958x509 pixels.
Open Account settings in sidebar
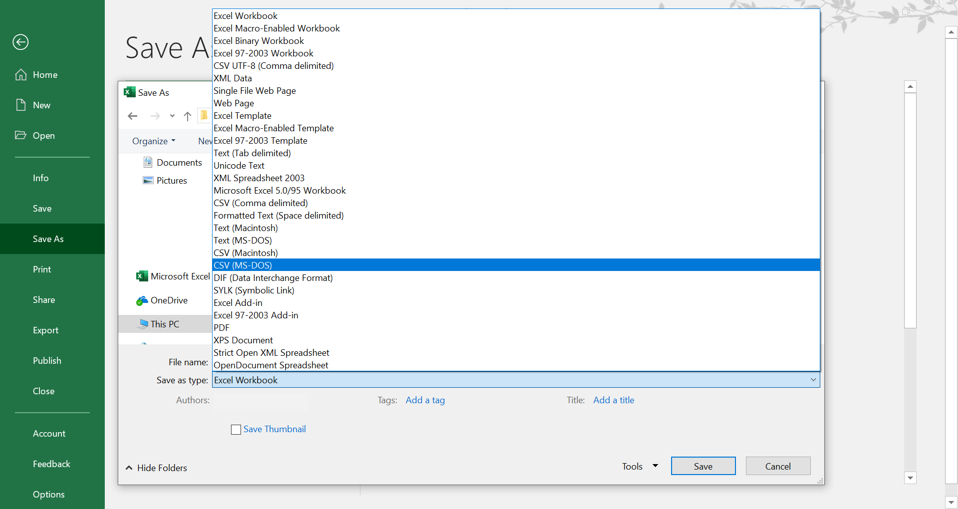[52, 434]
